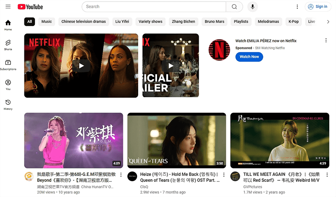
Task: Click into the Search input field
Action: (154, 7)
